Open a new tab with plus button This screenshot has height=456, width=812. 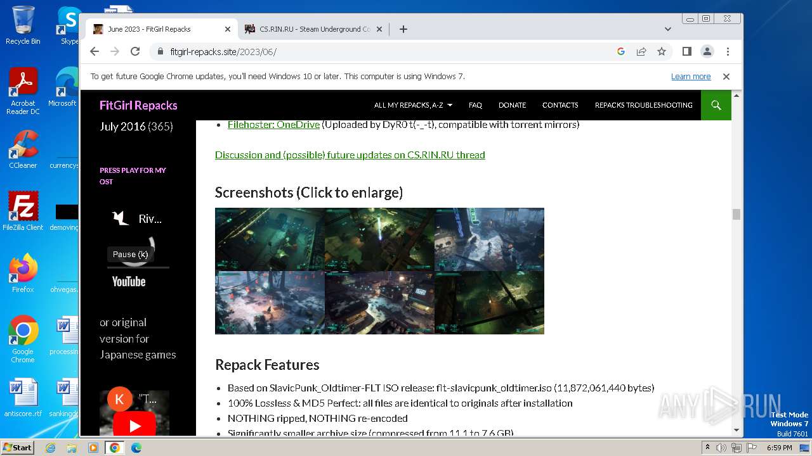pos(403,29)
